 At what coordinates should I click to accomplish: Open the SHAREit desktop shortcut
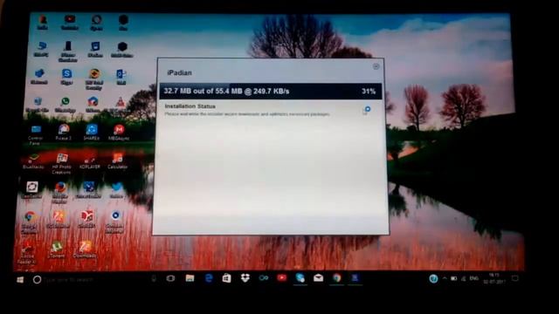pyautogui.click(x=91, y=132)
